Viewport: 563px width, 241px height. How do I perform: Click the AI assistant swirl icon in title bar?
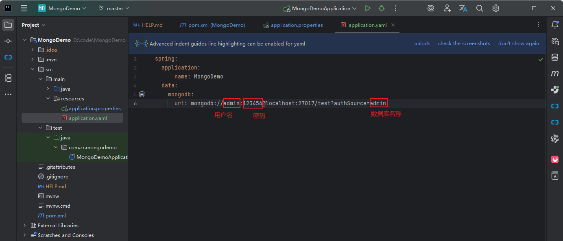431,8
